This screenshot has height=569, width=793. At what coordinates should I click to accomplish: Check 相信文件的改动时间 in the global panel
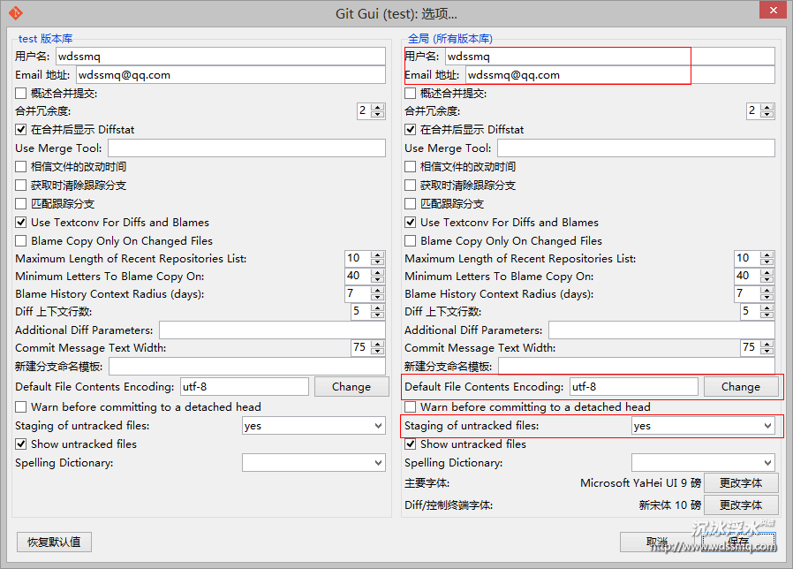(x=411, y=167)
